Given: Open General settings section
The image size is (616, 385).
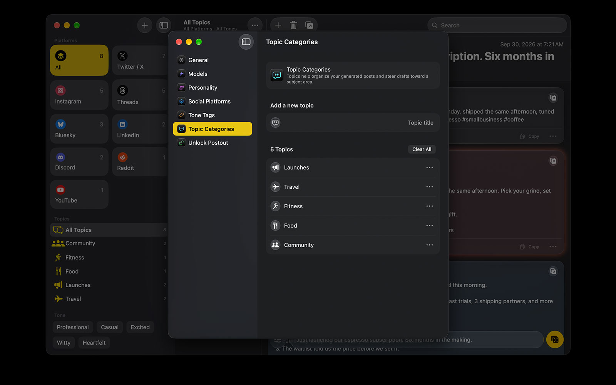Looking at the screenshot, I should [213, 60].
